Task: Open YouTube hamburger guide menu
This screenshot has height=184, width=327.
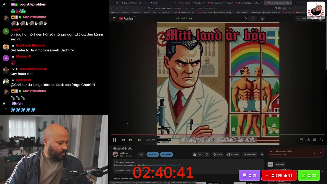Action: 114,18
